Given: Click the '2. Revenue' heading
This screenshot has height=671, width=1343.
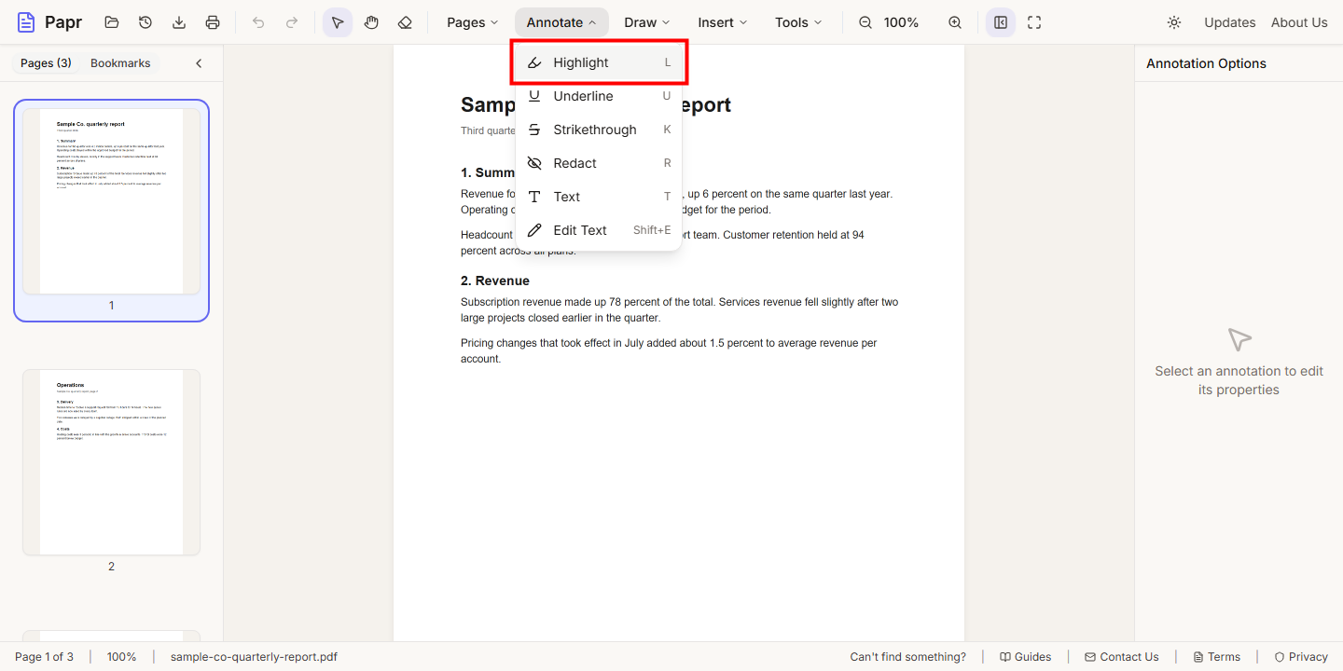Looking at the screenshot, I should coord(495,281).
